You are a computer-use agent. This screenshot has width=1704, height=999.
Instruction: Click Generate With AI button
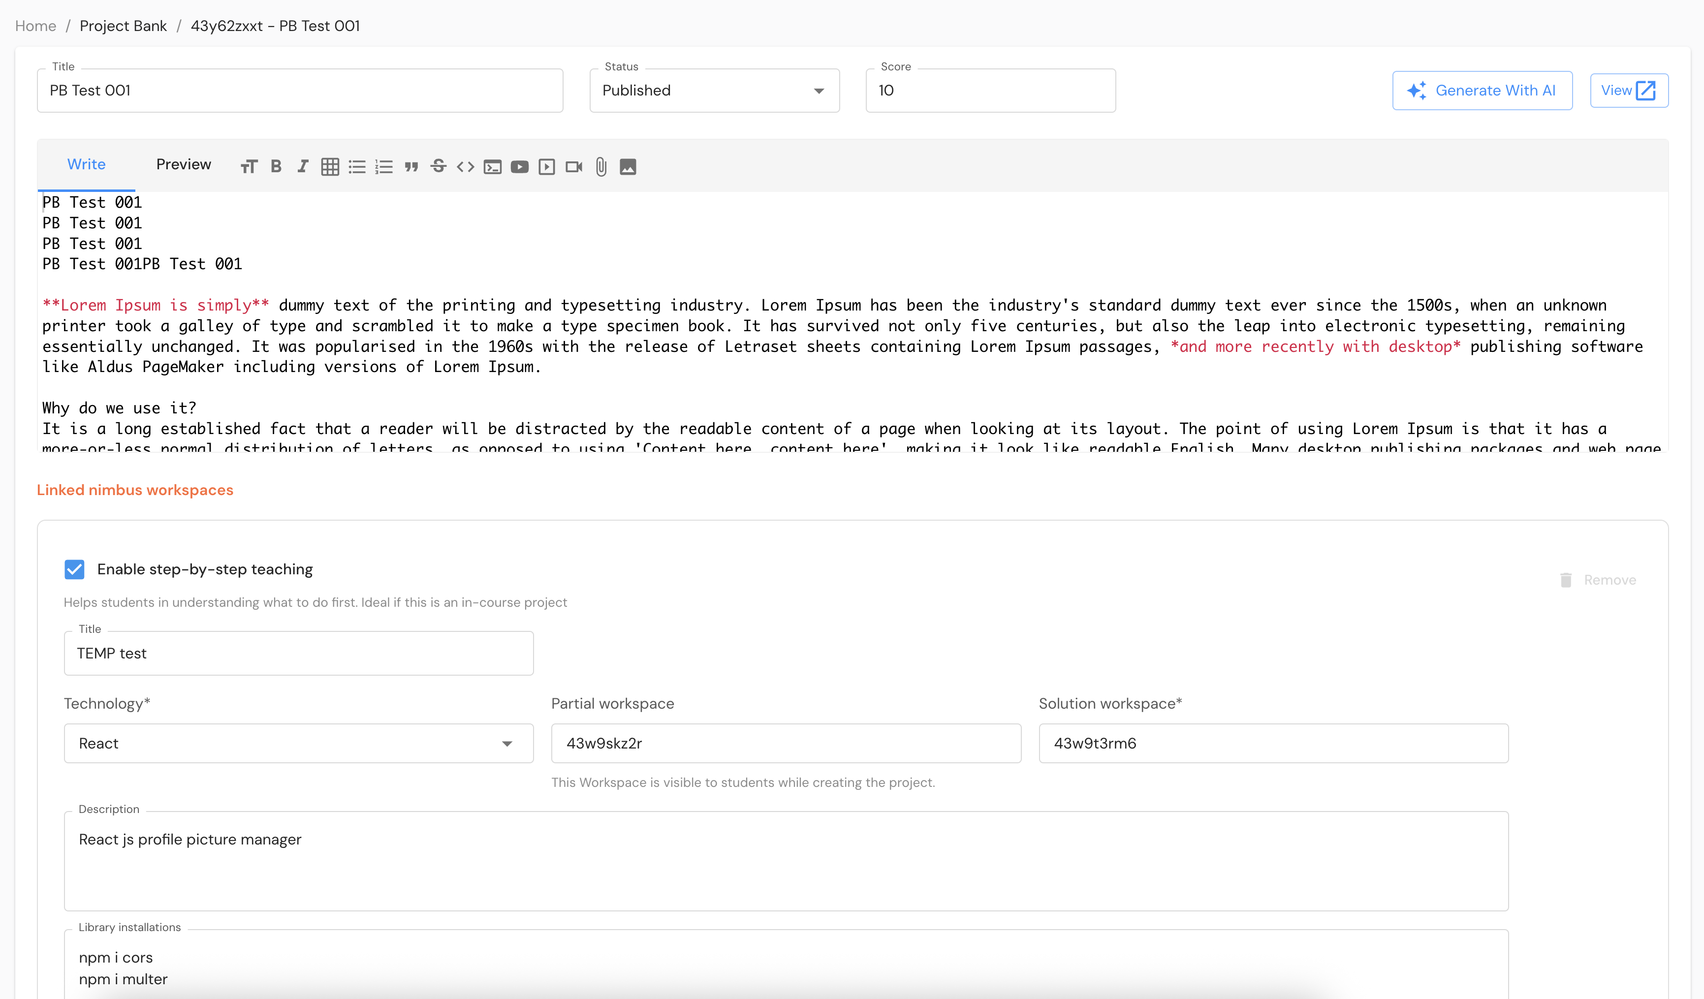click(1482, 91)
